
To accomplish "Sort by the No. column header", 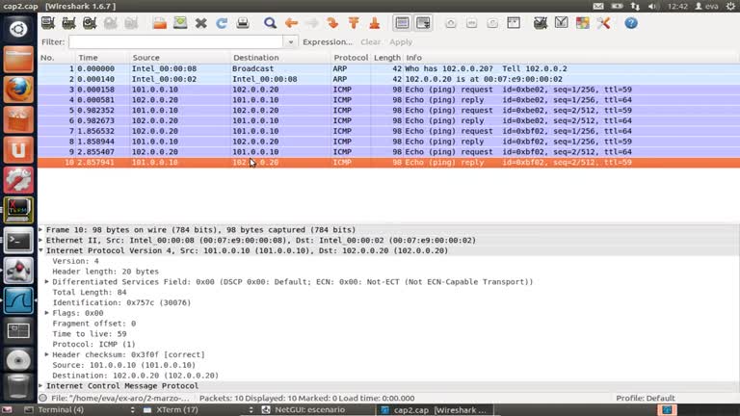I will 57,58.
